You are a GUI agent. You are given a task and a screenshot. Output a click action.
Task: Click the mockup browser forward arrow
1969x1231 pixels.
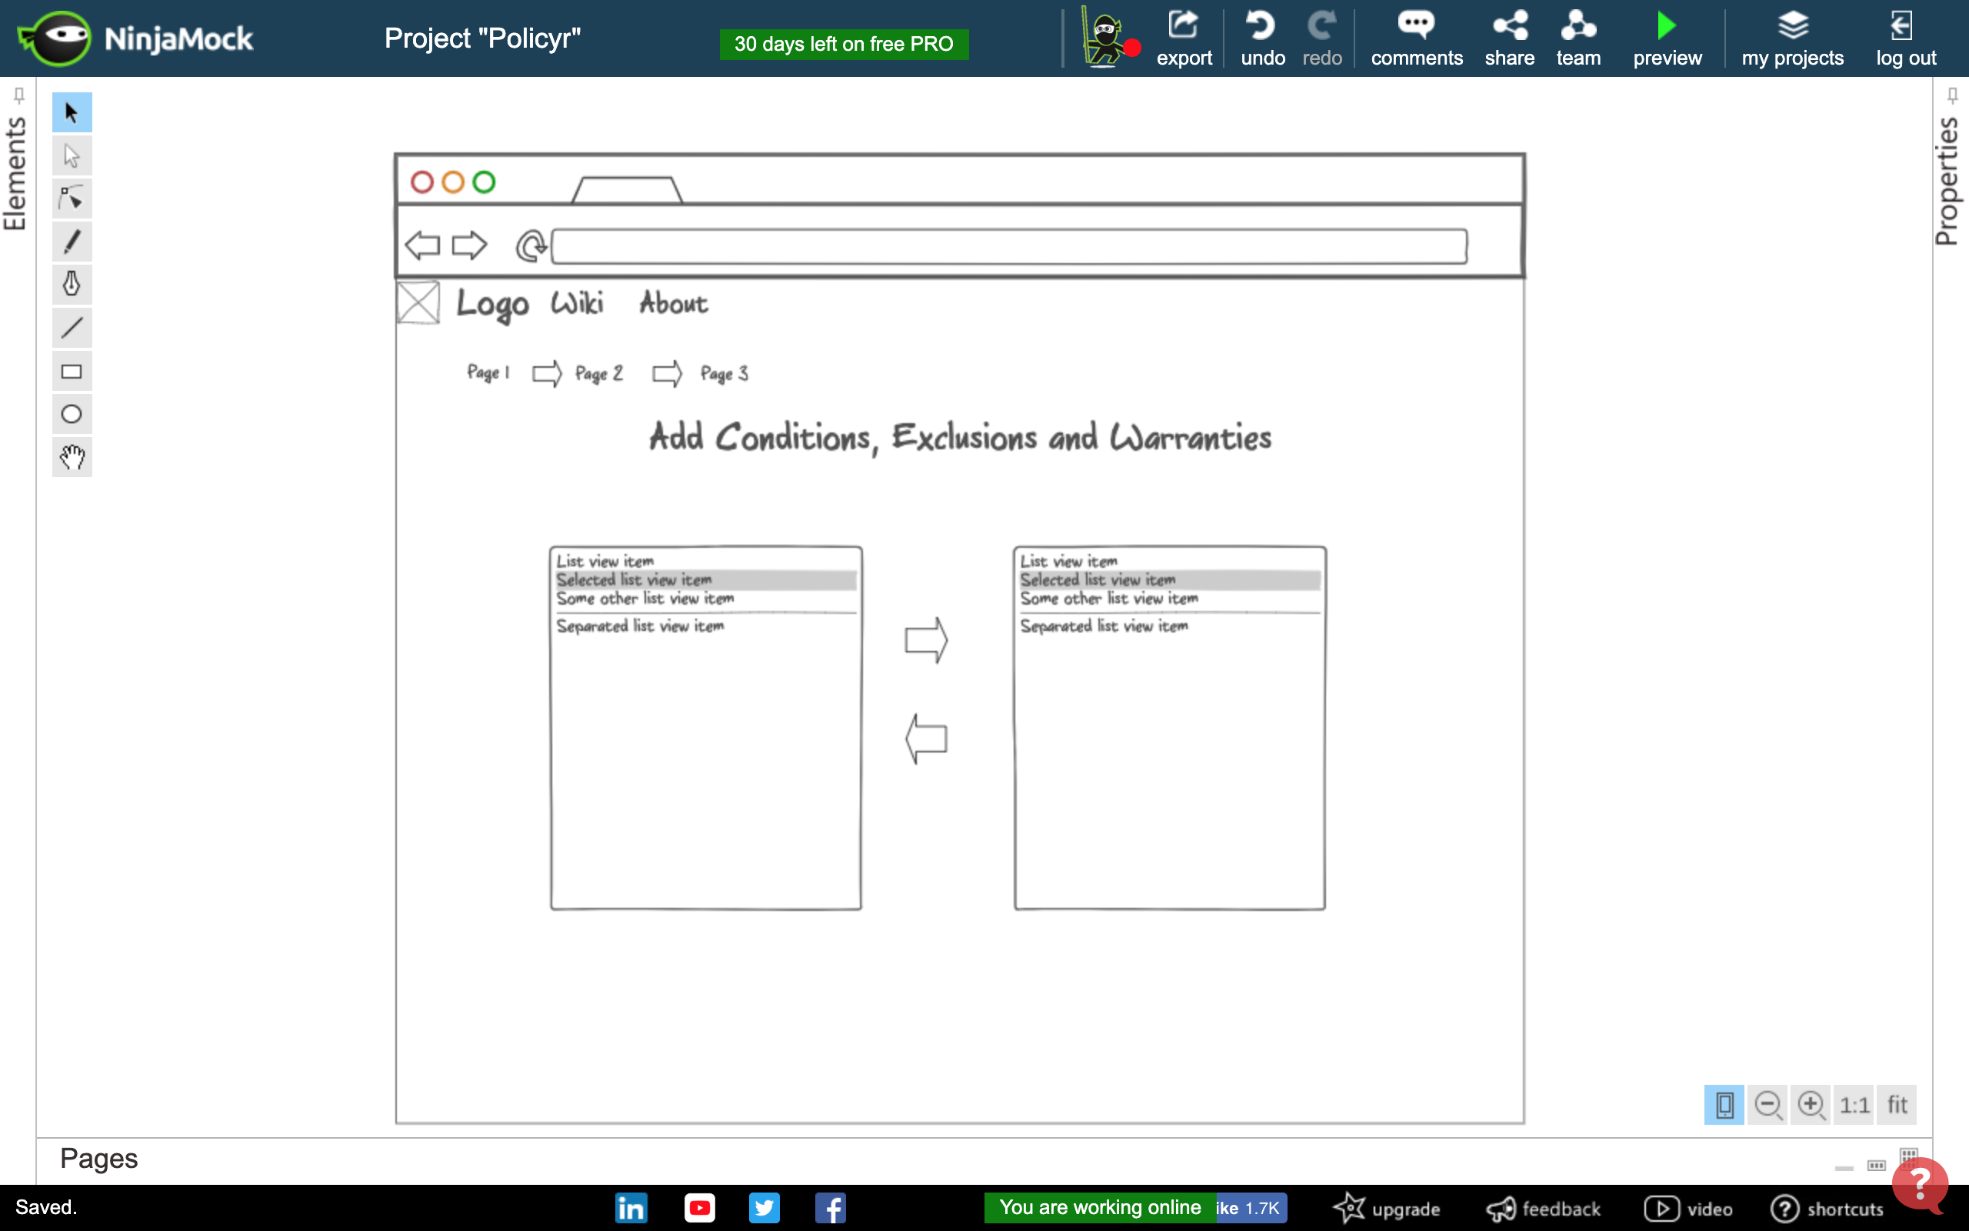click(469, 245)
